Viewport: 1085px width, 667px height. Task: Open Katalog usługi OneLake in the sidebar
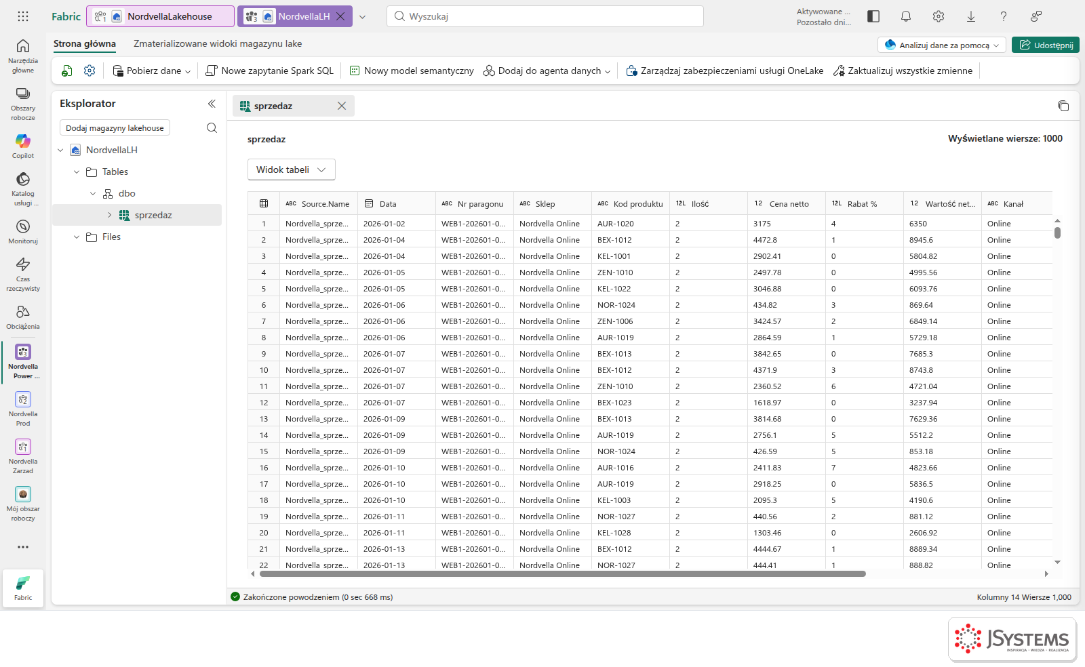coord(23,188)
